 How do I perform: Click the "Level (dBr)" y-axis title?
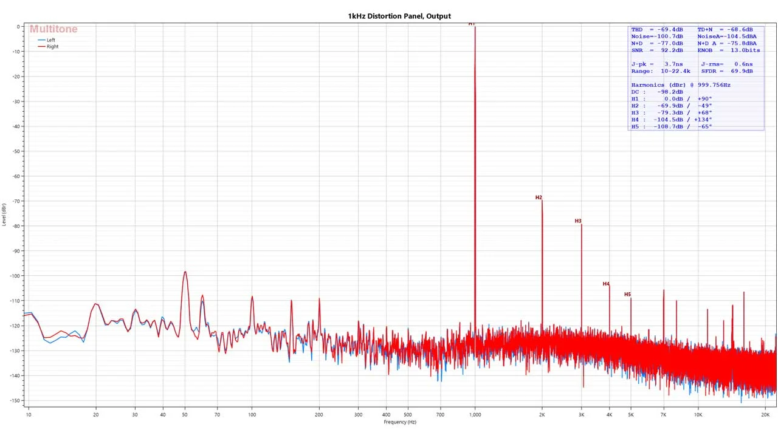click(4, 214)
